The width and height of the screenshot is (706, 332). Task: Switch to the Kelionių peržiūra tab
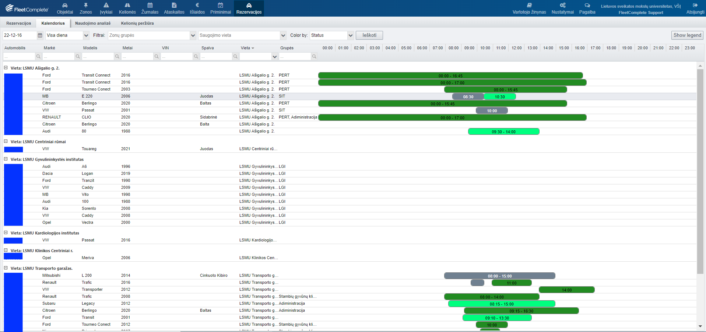137,23
